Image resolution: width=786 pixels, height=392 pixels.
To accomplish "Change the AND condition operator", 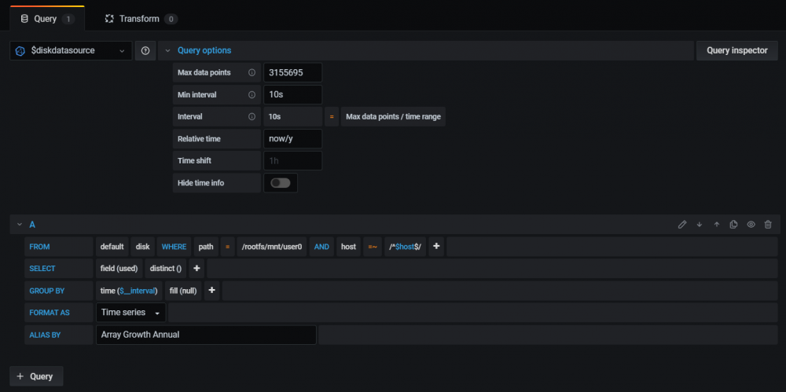I will (321, 247).
